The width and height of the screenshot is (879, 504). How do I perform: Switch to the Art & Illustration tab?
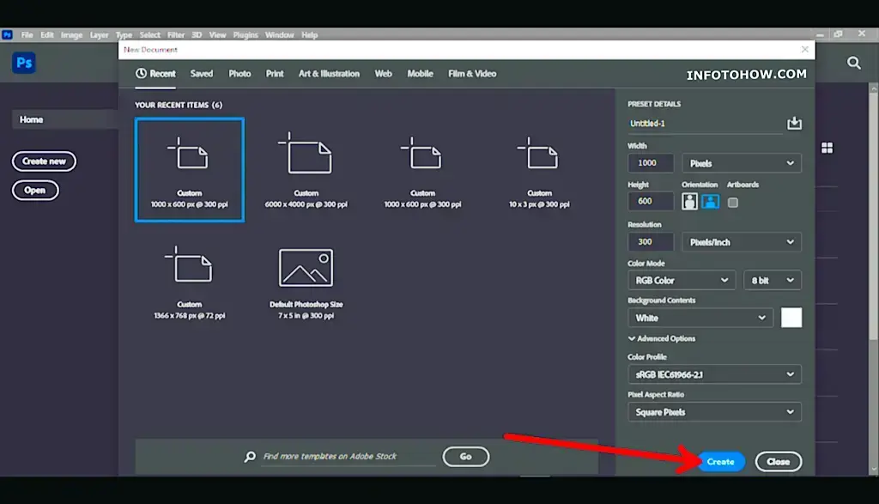(329, 74)
